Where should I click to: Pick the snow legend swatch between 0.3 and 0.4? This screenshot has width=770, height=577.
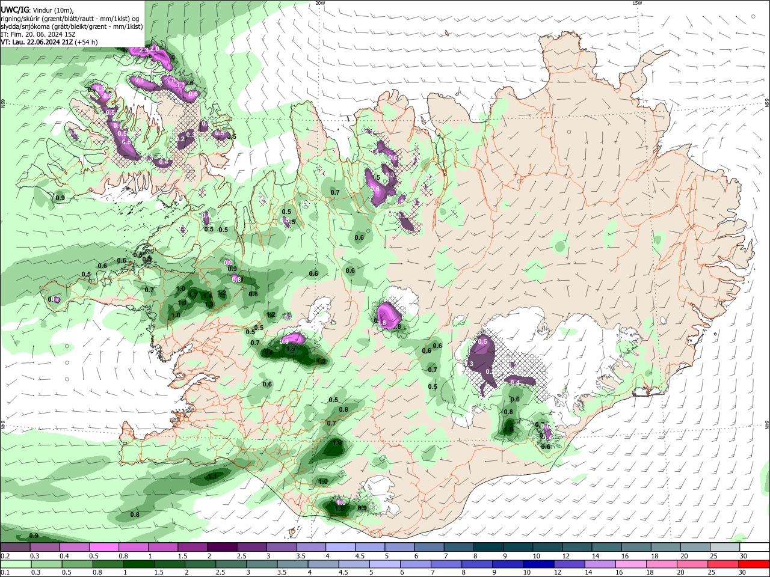point(45,547)
